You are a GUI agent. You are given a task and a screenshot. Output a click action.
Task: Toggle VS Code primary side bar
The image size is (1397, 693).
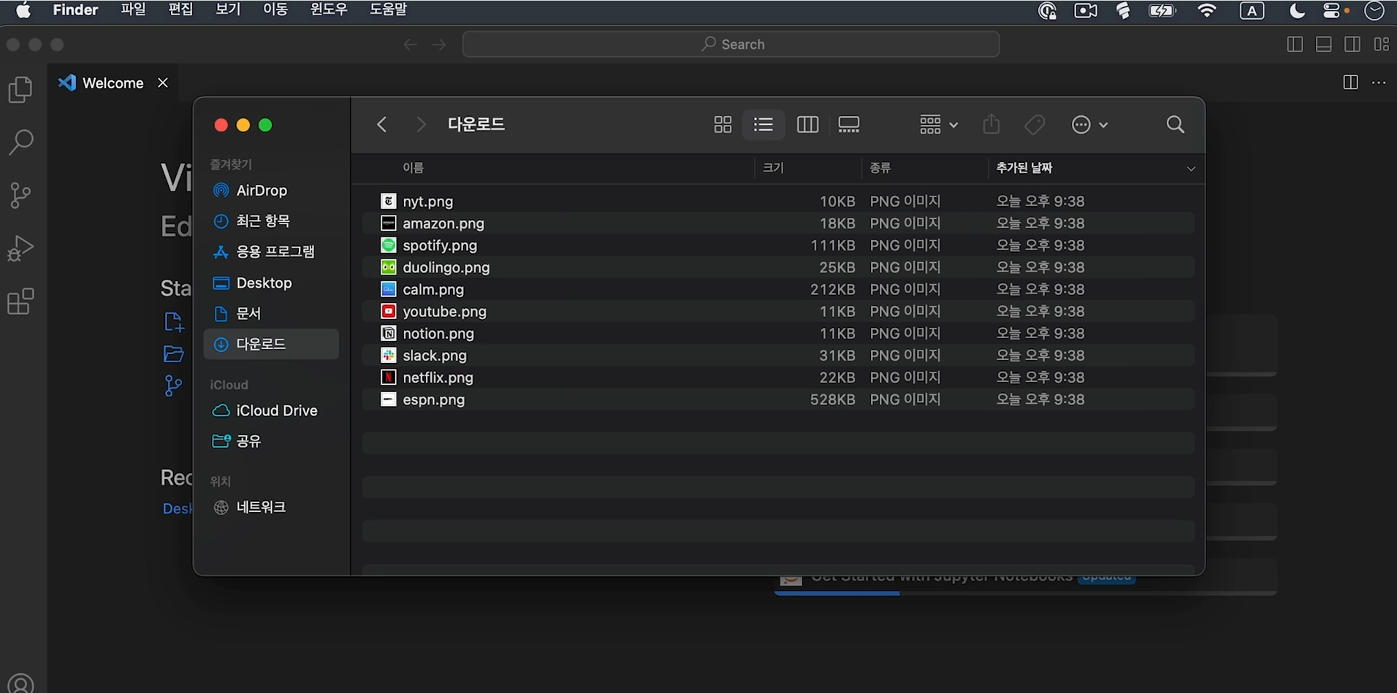1295,45
